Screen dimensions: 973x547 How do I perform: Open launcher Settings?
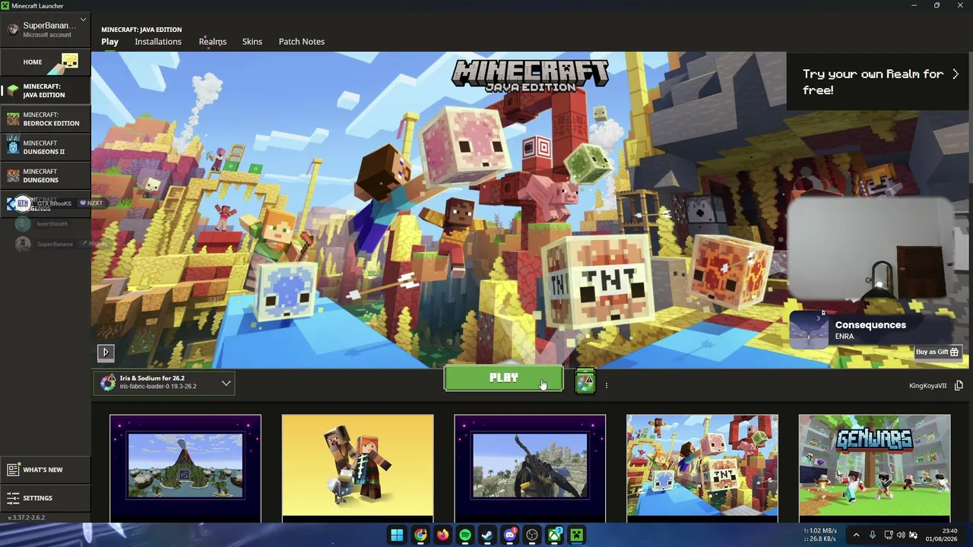(46, 498)
